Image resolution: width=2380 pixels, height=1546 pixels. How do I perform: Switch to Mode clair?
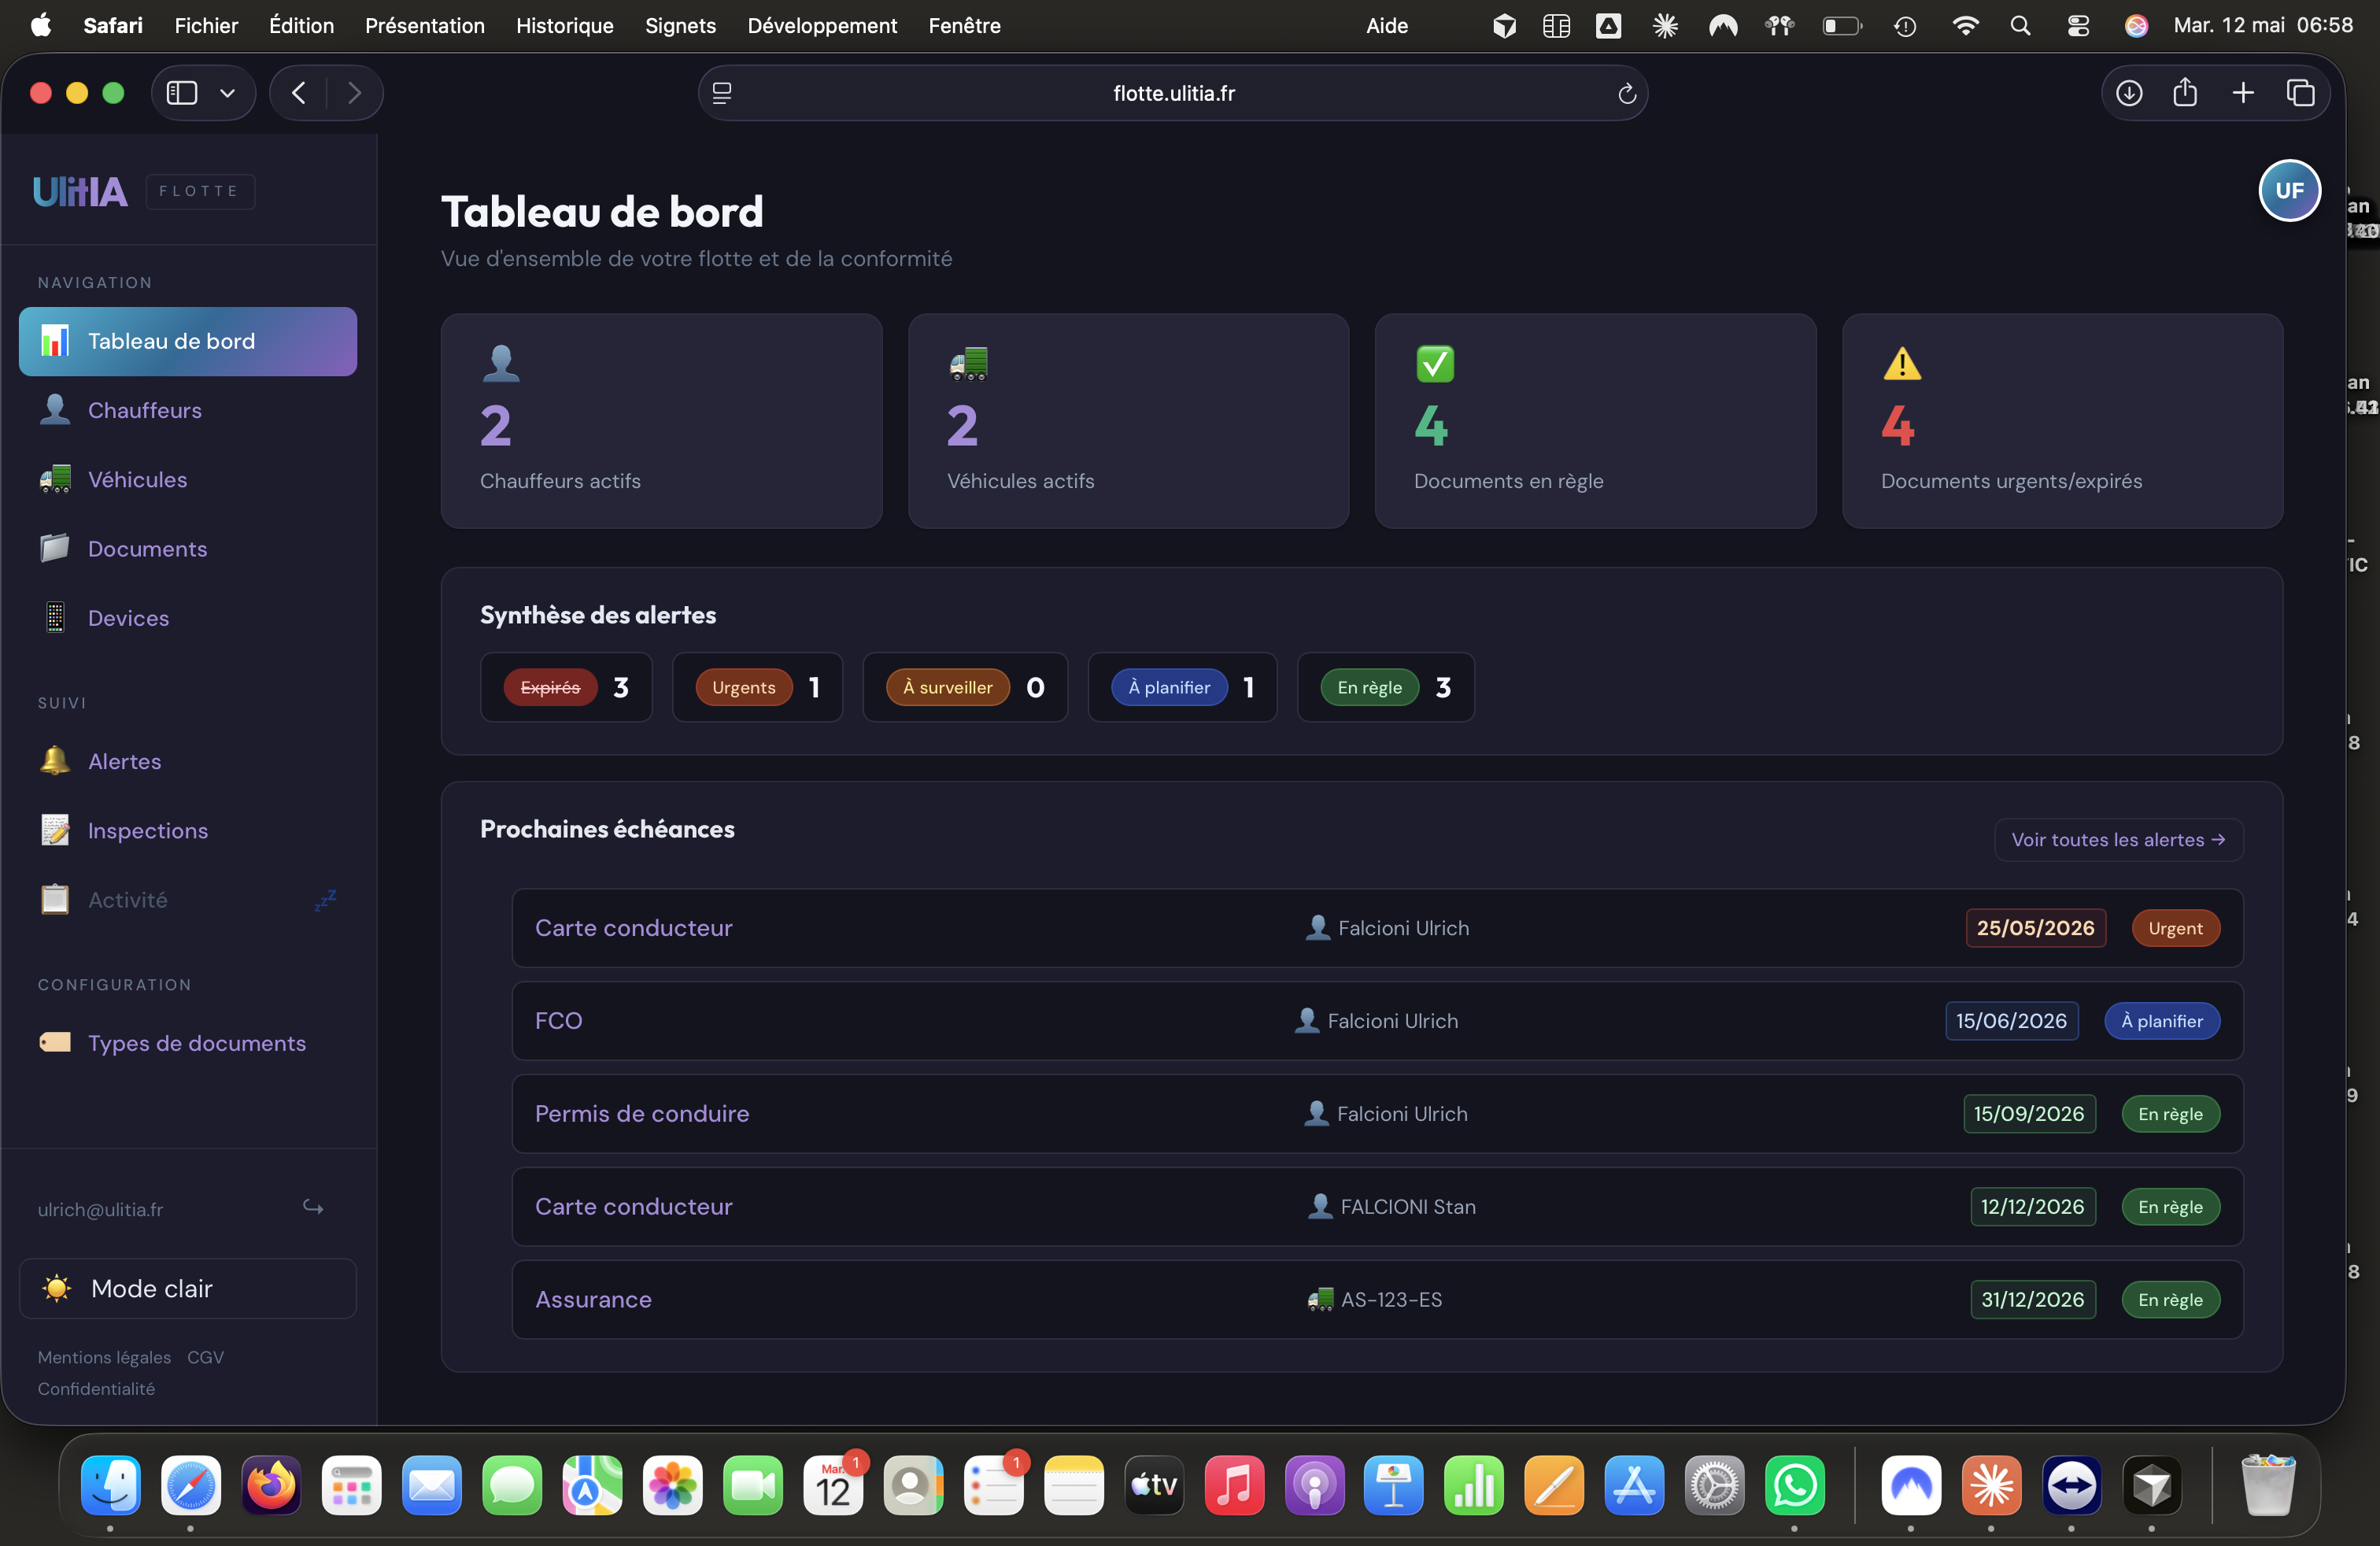pyautogui.click(x=188, y=1288)
